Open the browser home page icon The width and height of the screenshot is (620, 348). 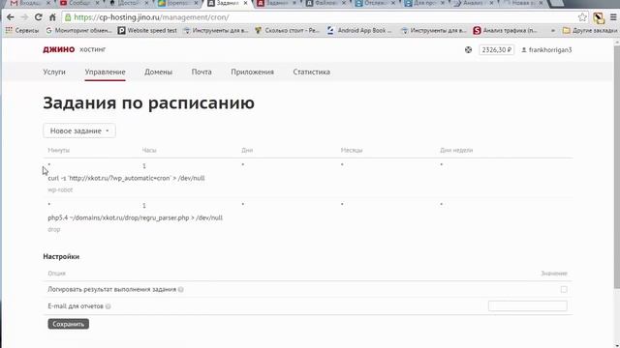(52, 17)
